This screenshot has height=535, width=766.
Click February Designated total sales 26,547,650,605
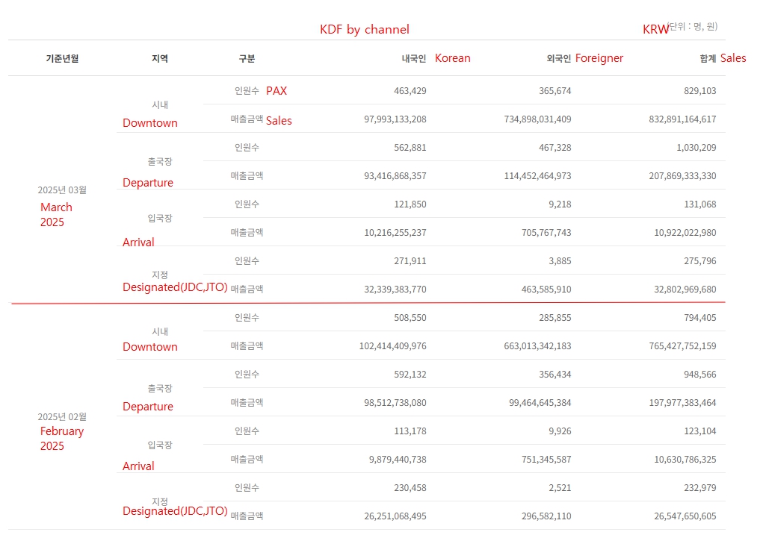685,516
